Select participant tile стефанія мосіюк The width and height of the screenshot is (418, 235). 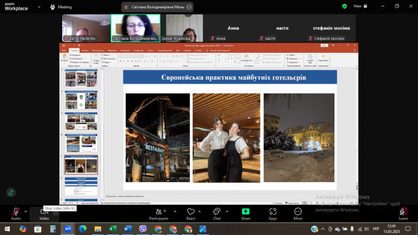[331, 28]
